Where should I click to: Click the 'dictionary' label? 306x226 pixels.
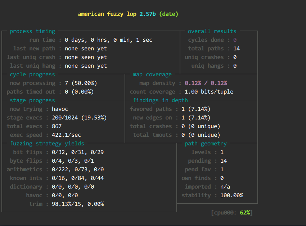coord(26,186)
